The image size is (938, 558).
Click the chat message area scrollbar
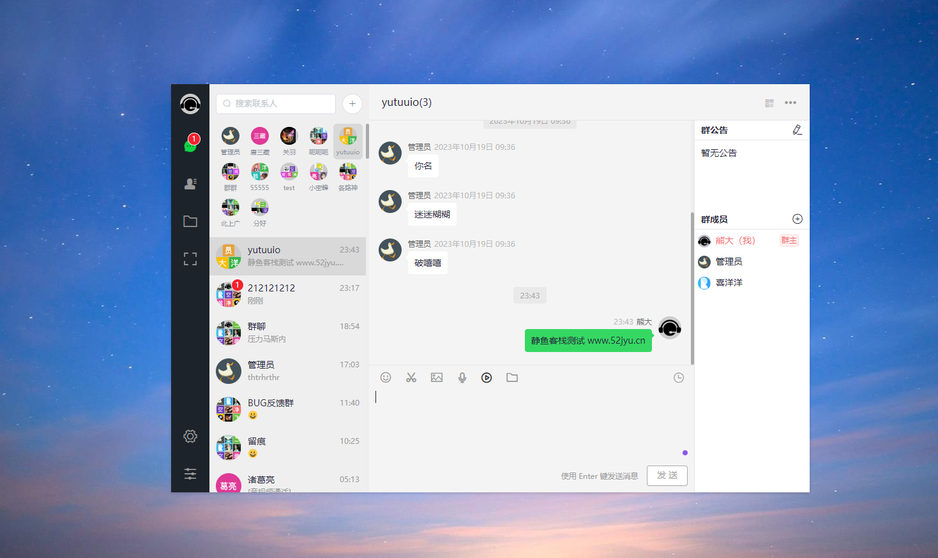point(692,287)
